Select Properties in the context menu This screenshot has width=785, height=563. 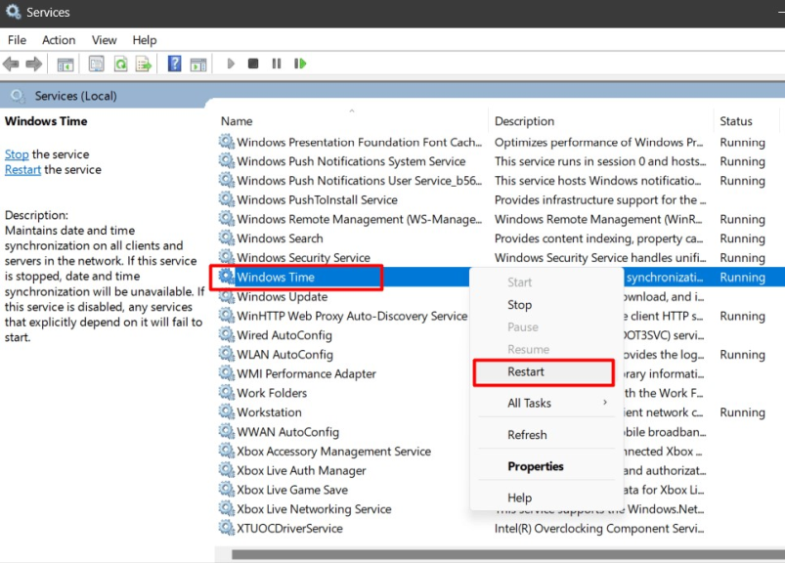tap(535, 466)
